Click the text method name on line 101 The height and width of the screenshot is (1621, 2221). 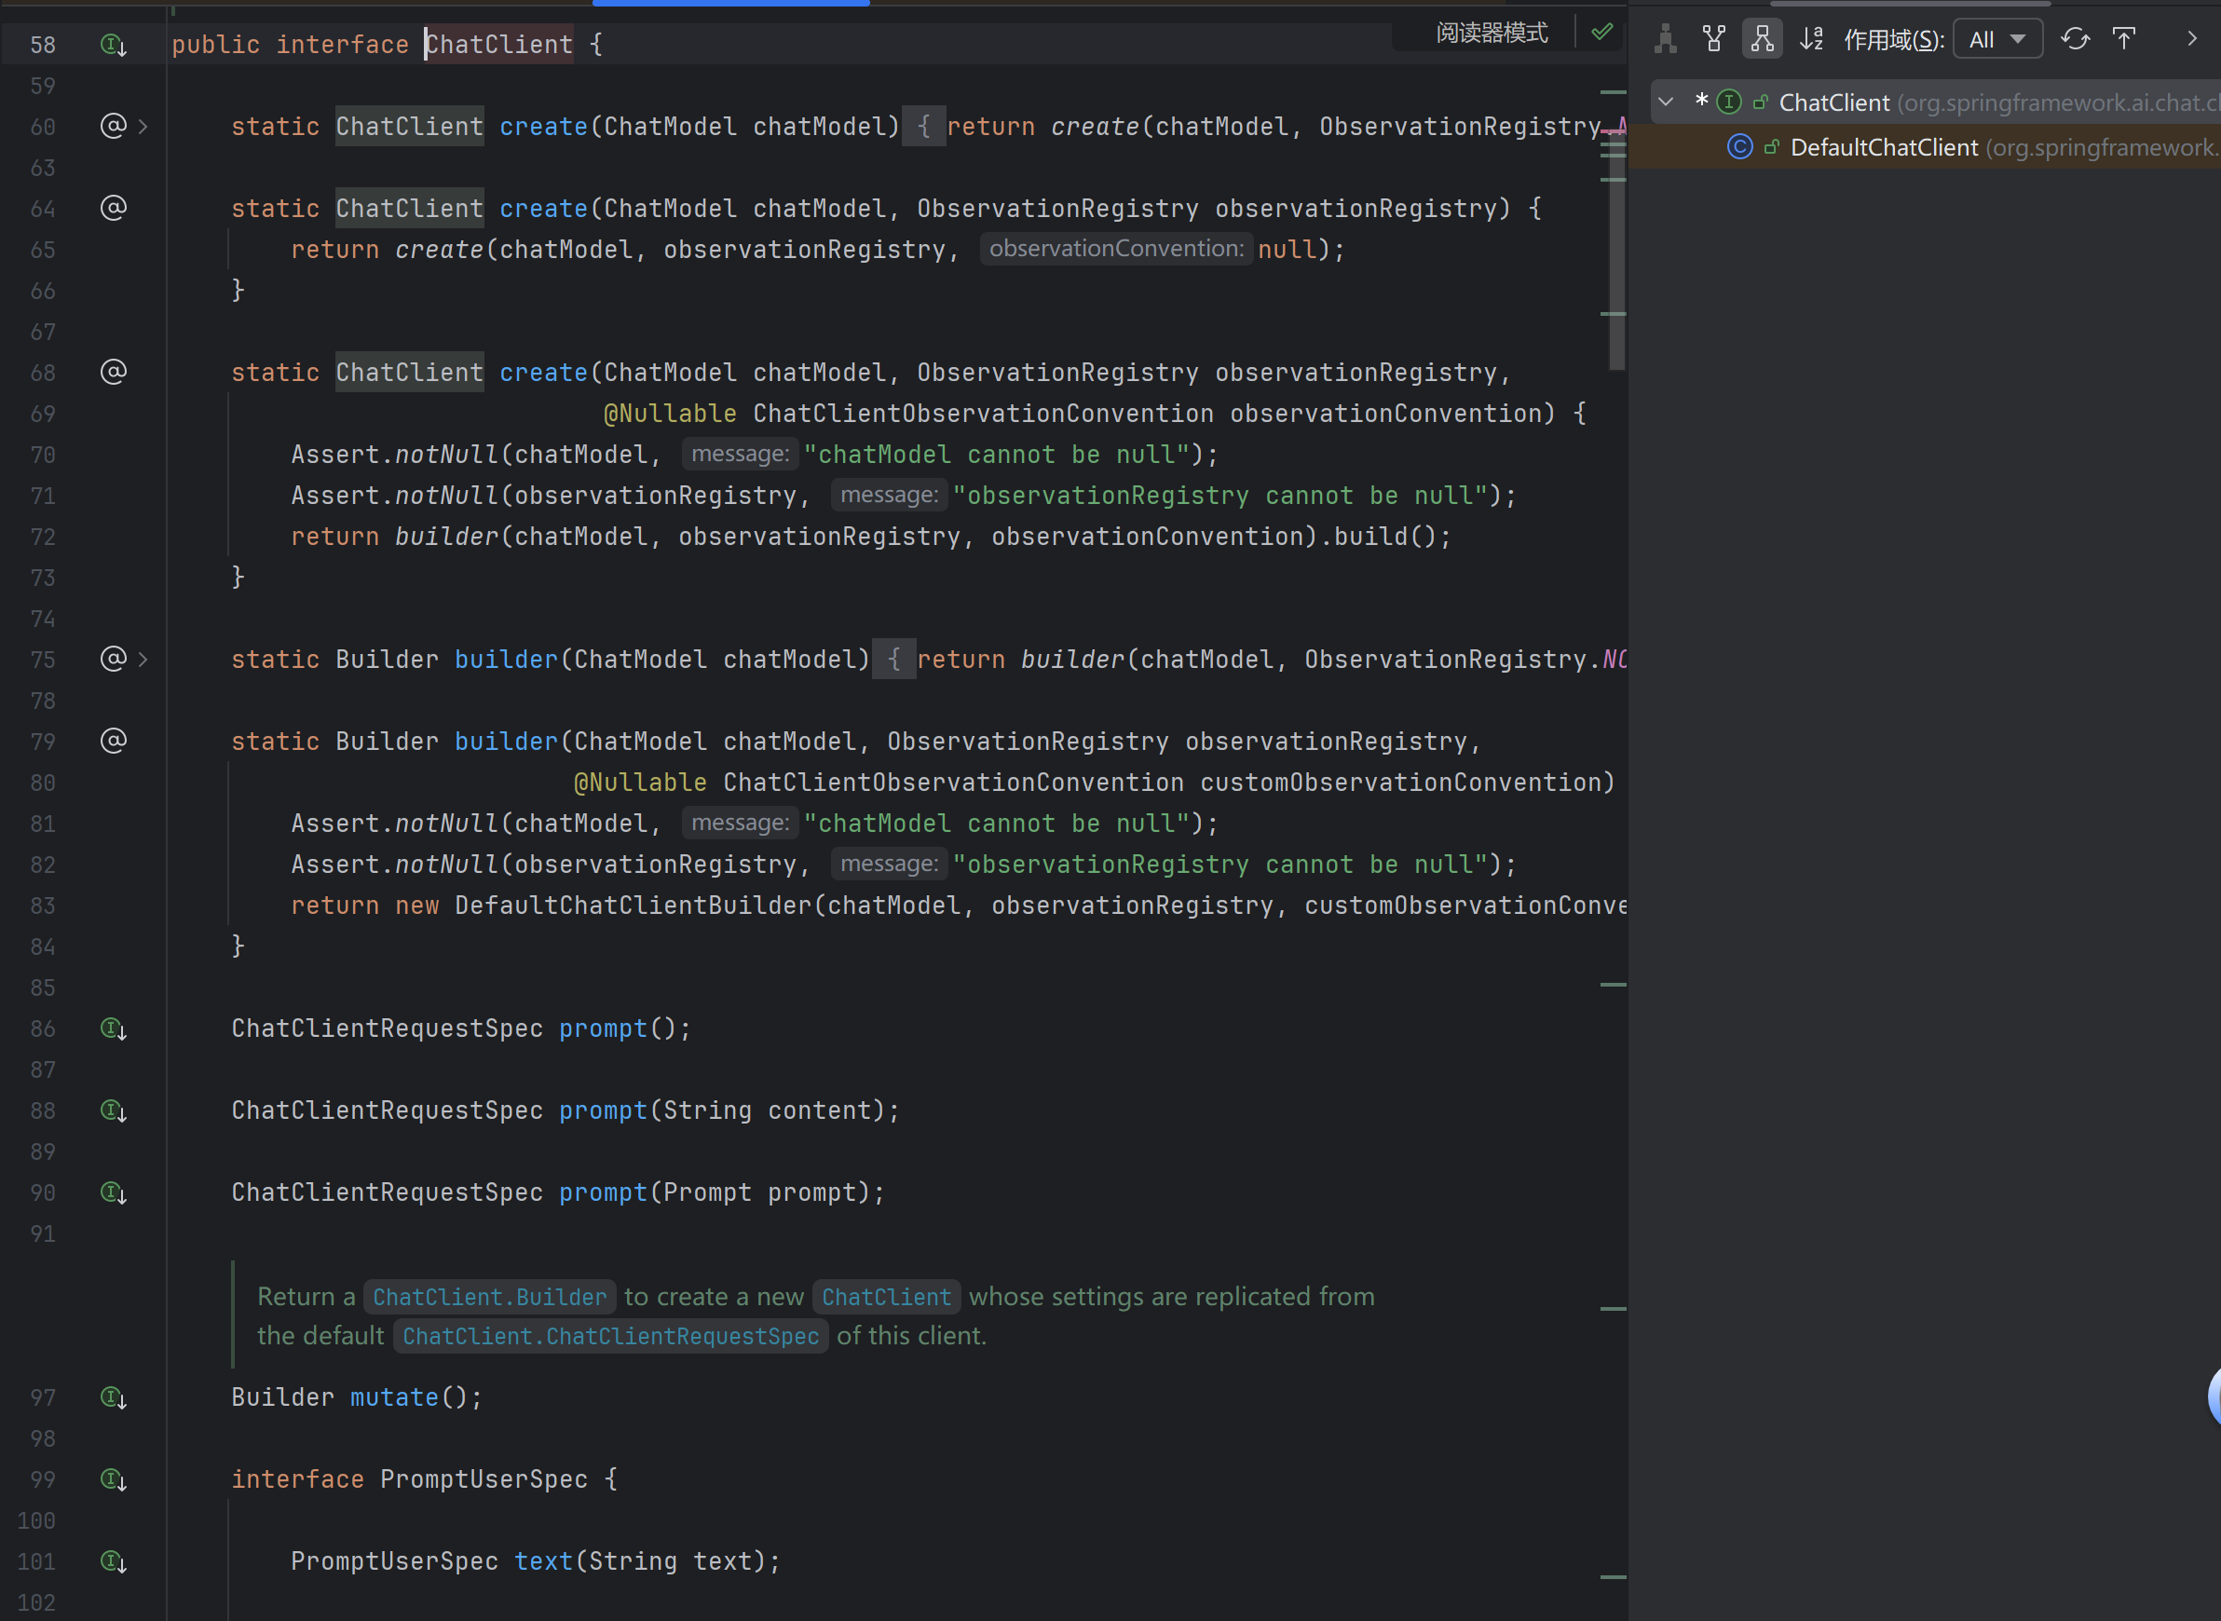(x=543, y=1561)
